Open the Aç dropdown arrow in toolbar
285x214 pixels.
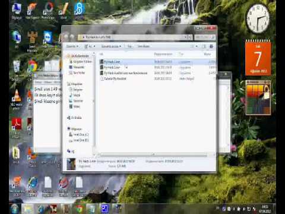94,46
